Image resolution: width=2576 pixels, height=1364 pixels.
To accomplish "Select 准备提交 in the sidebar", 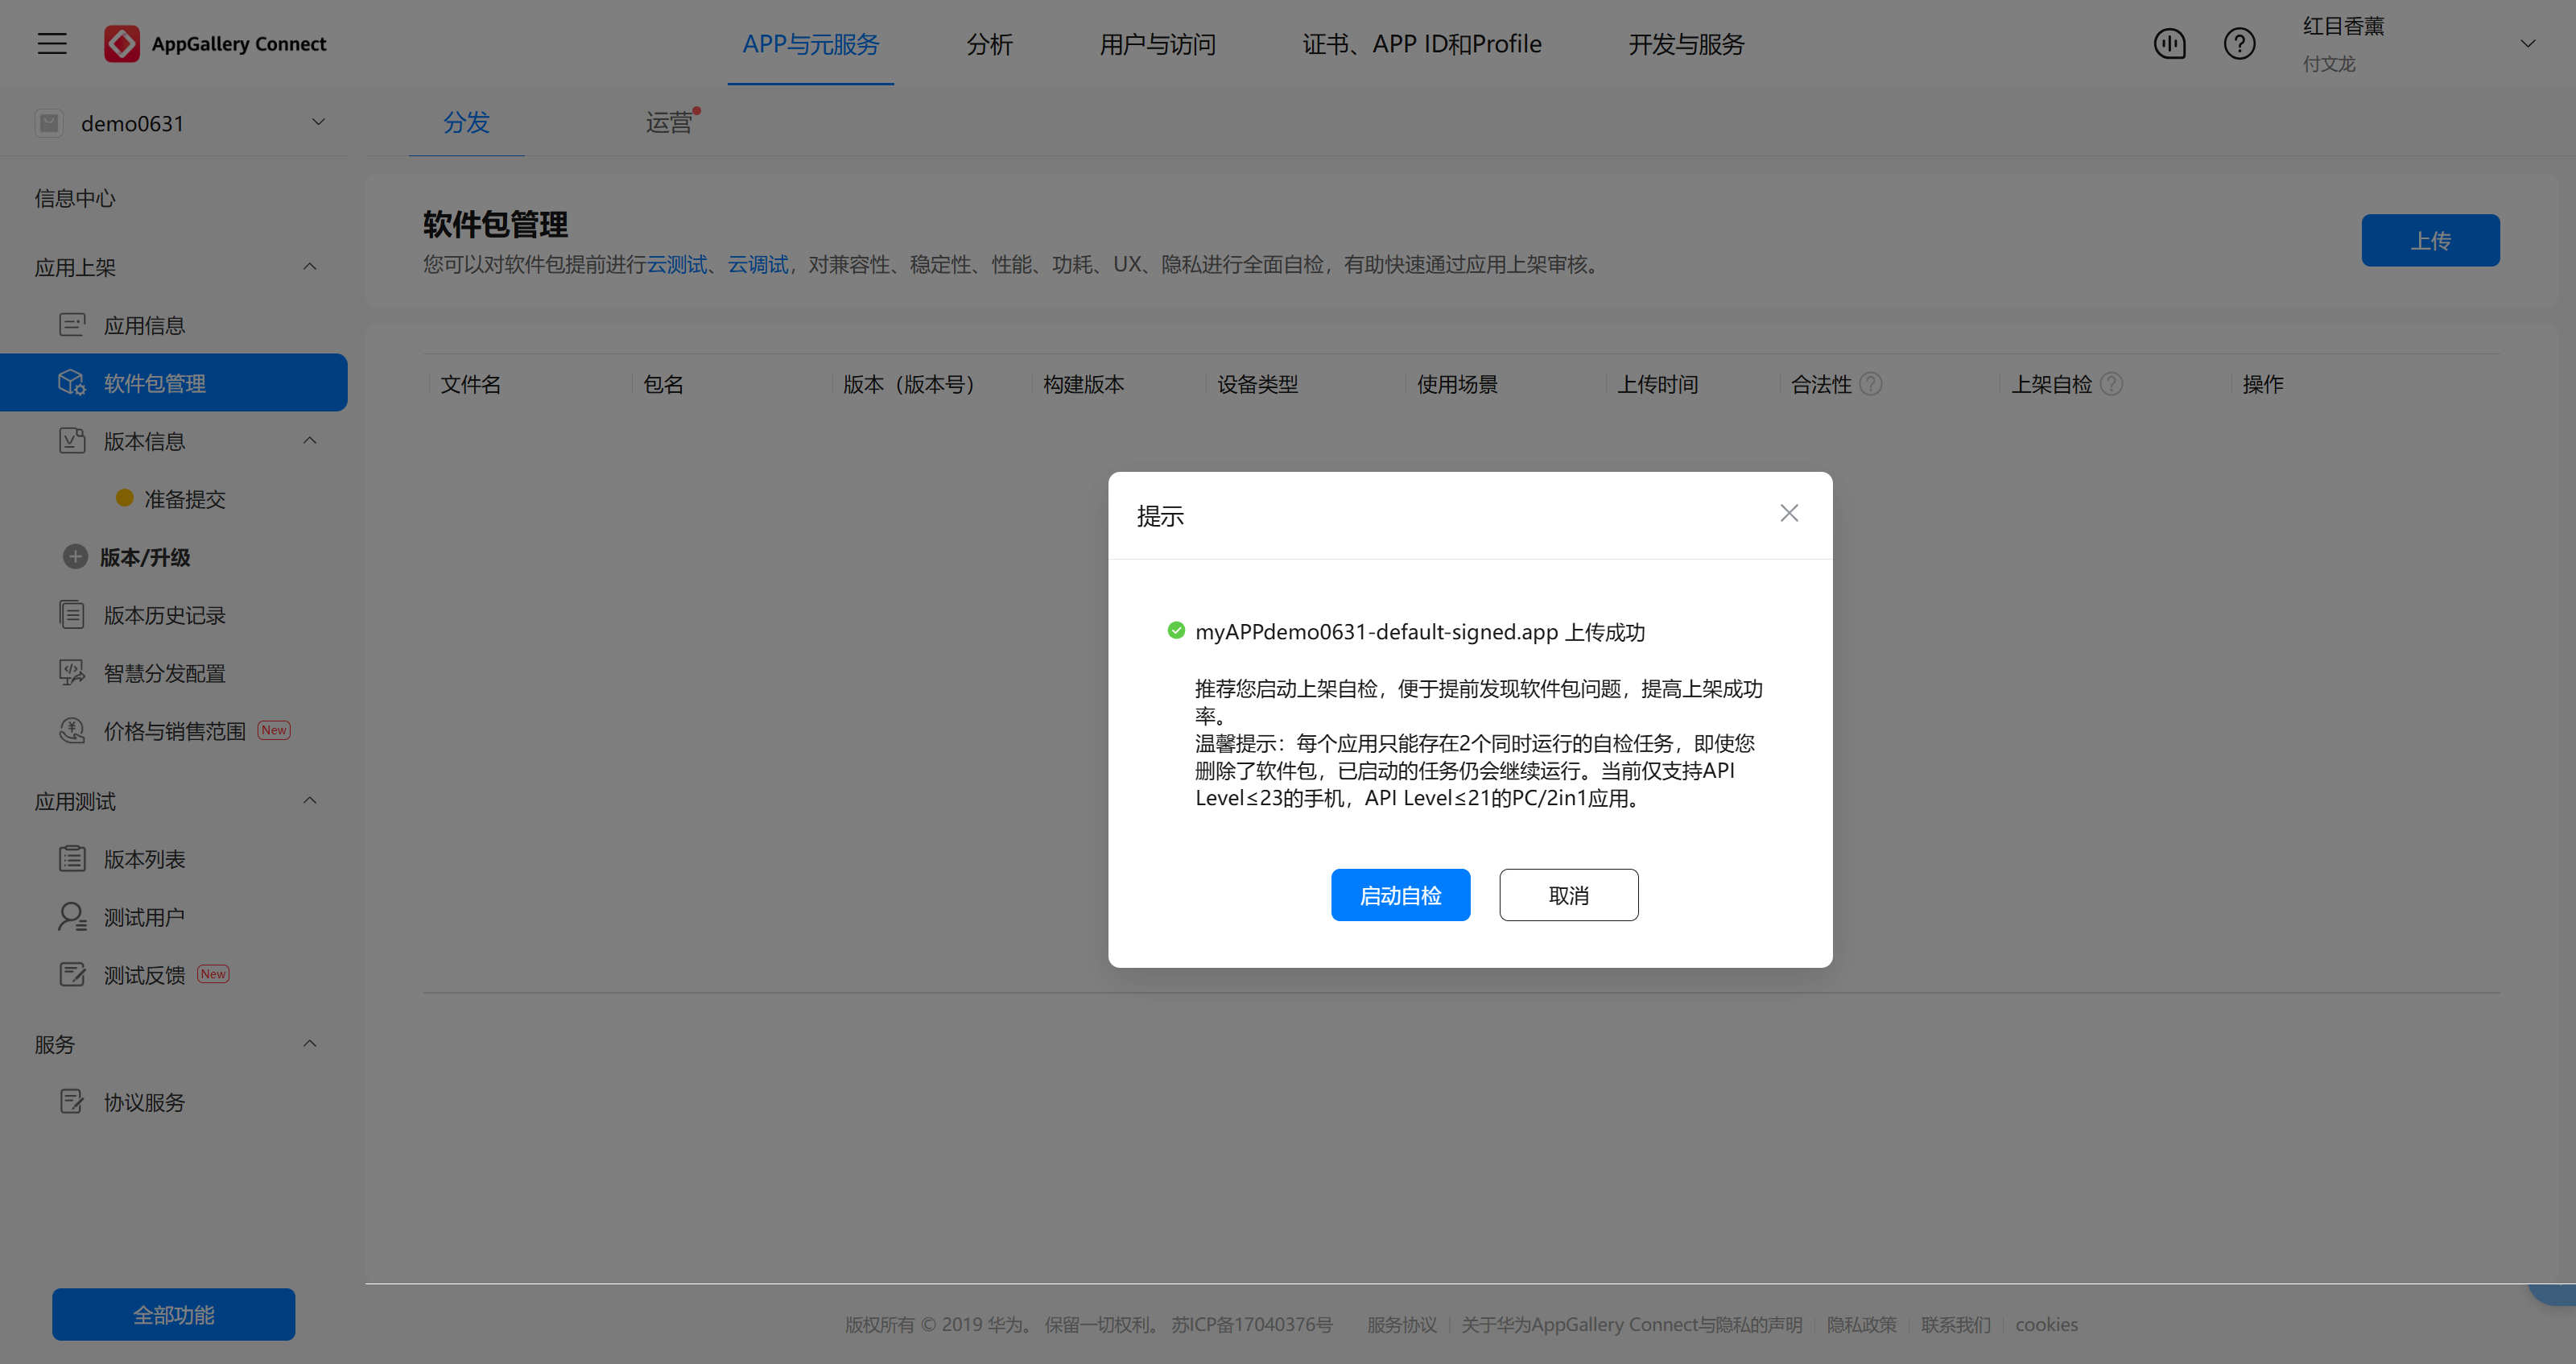I will pos(185,499).
